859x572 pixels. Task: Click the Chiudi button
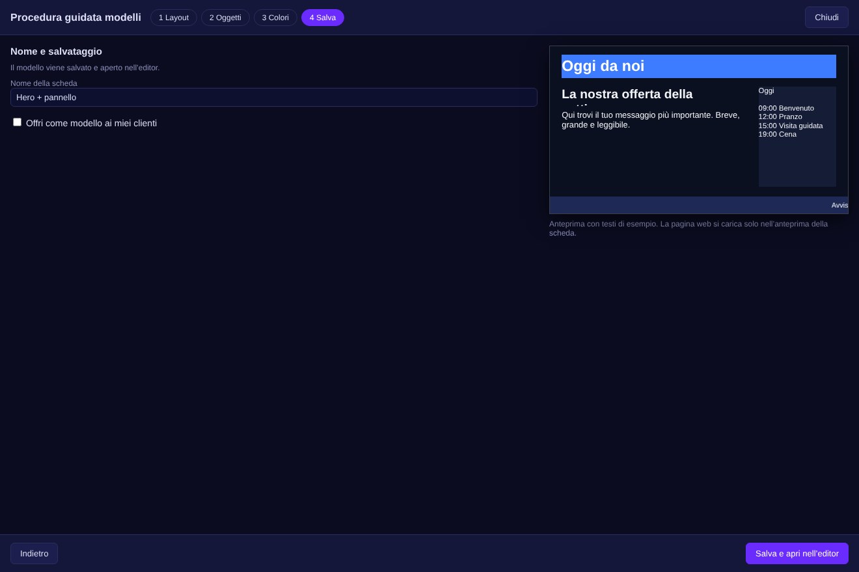point(826,18)
